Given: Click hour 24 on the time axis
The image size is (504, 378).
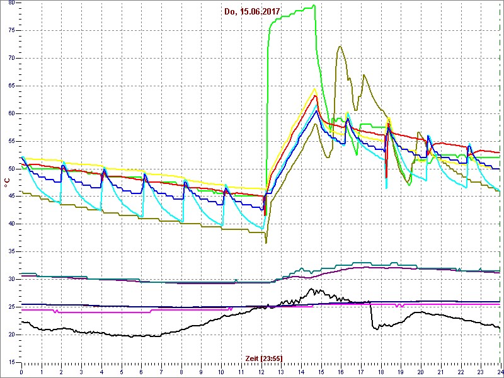Looking at the screenshot, I should (500, 372).
